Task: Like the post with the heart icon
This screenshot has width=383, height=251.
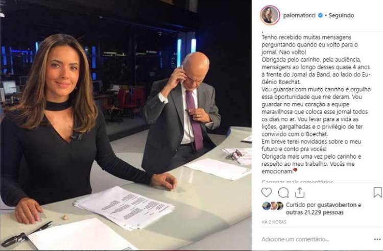Action: pyautogui.click(x=267, y=192)
